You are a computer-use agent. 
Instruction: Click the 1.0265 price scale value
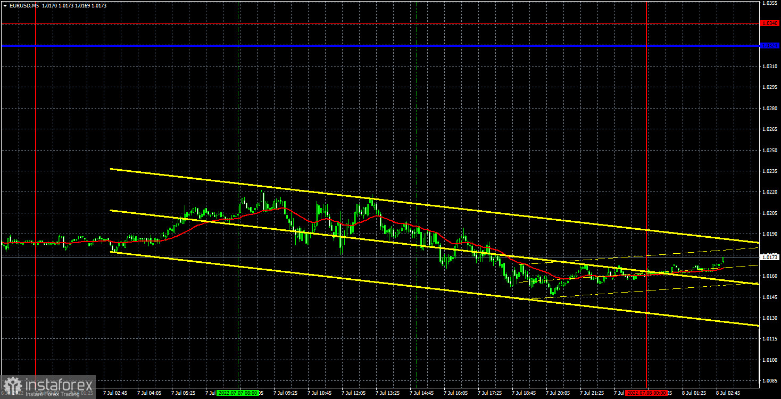coord(770,129)
